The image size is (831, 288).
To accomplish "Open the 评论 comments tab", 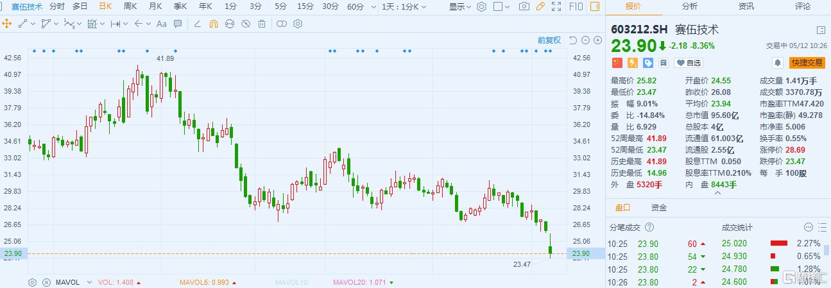I will 803,6.
